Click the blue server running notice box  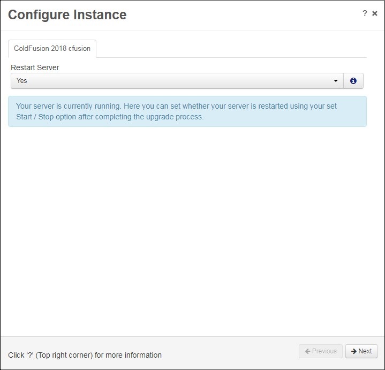tap(187, 111)
